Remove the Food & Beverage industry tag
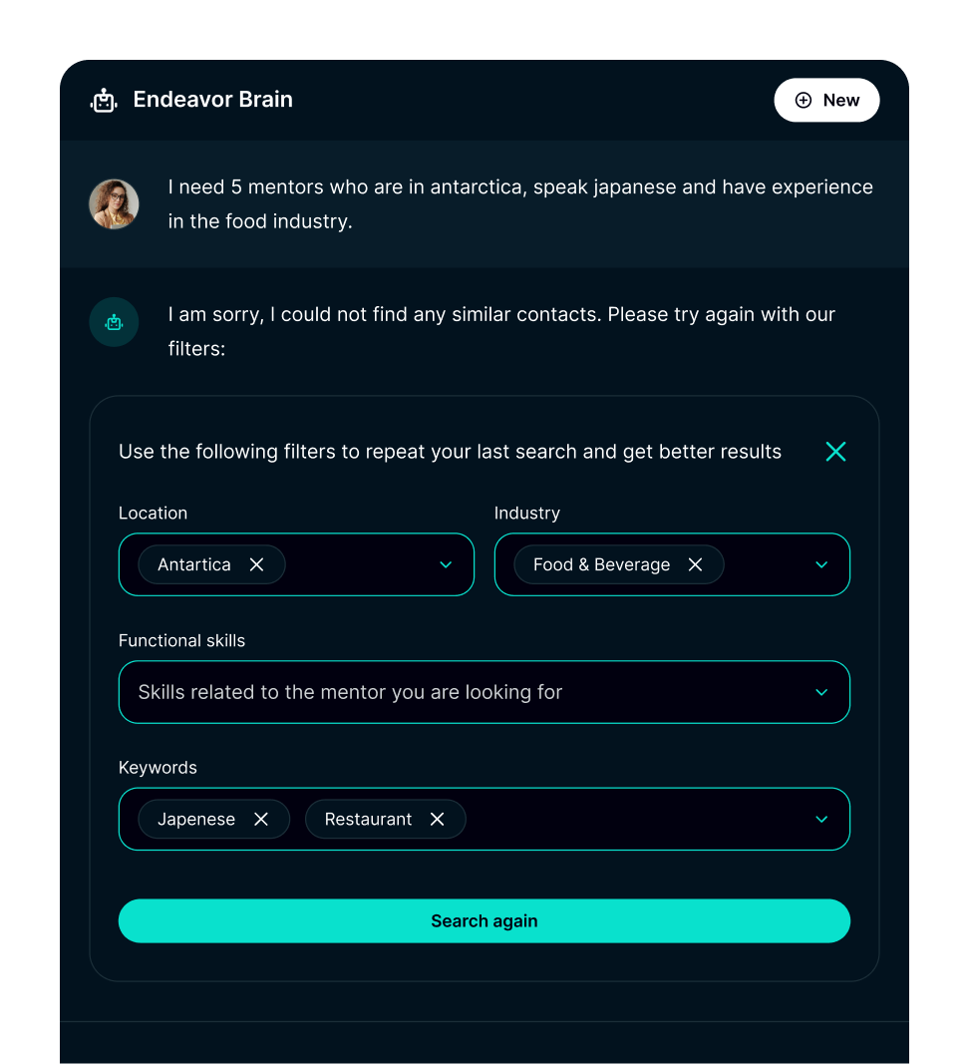969x1064 pixels. (695, 564)
